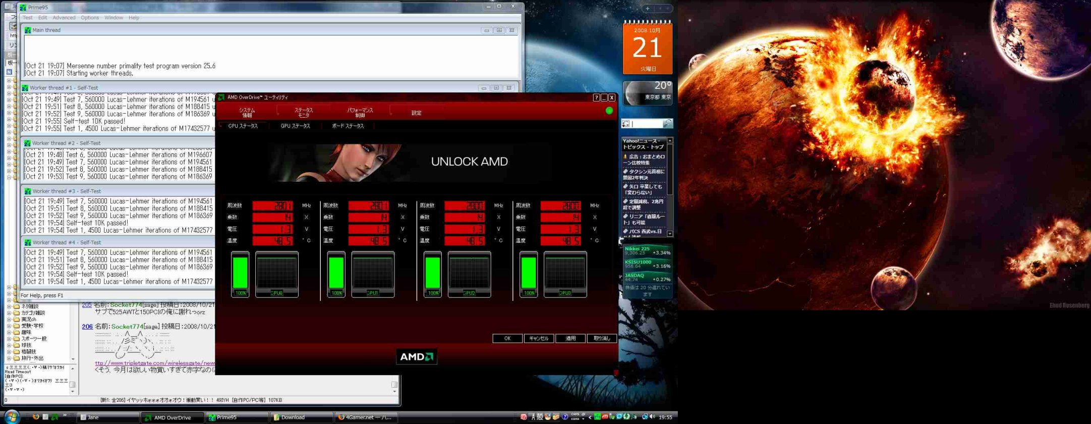Switch to 4Gamer.net Firefox window in taskbar
This screenshot has width=1091, height=424.
(366, 417)
